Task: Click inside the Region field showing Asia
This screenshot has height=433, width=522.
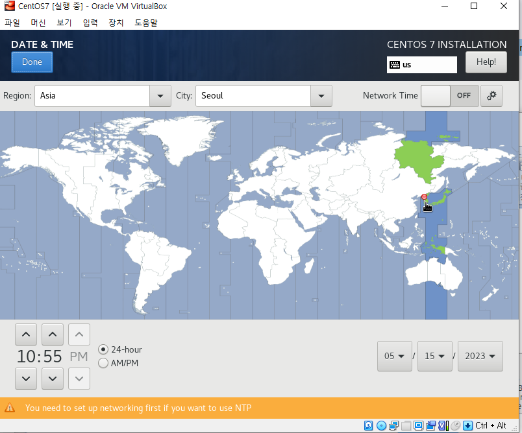Action: point(92,96)
